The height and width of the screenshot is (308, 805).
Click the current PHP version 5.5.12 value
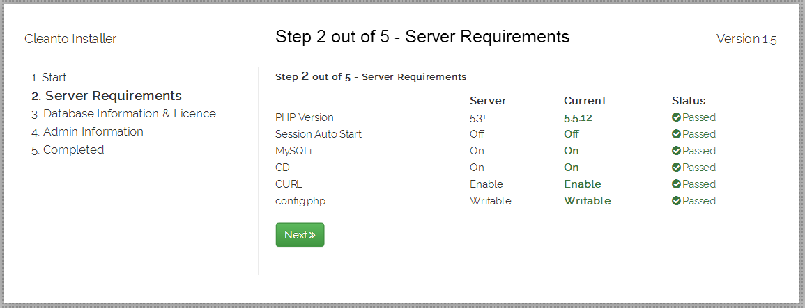pos(578,118)
